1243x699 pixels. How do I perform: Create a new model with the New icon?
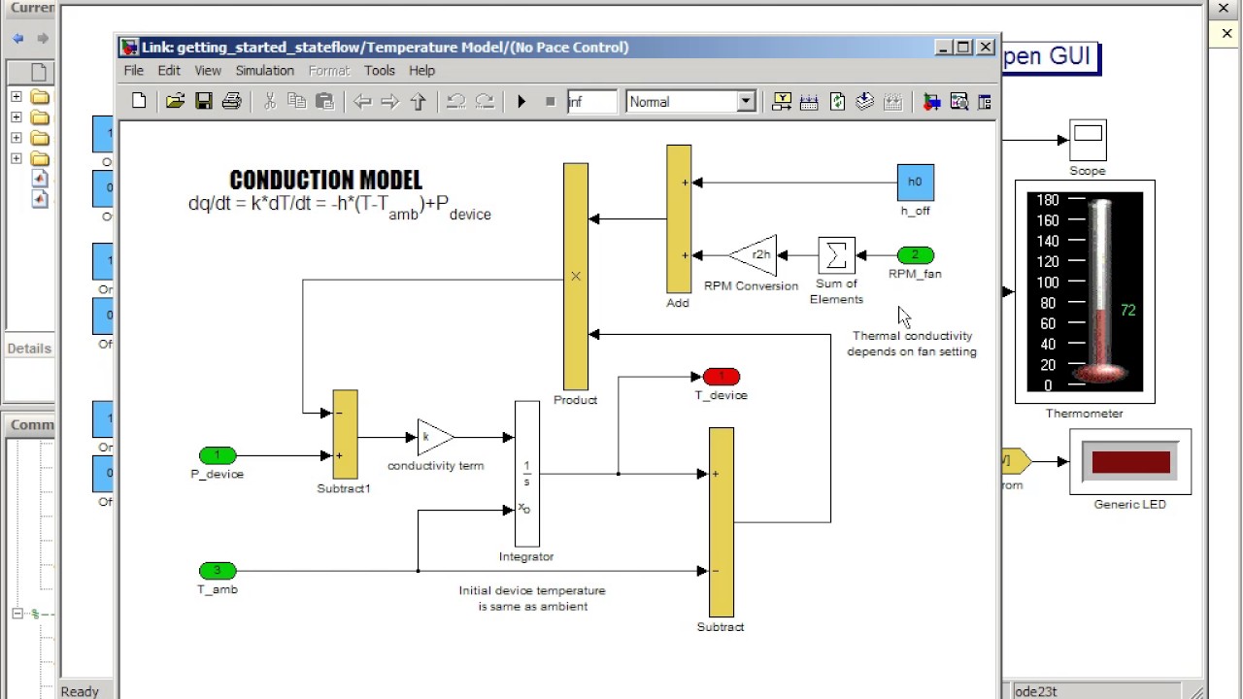[x=139, y=101]
